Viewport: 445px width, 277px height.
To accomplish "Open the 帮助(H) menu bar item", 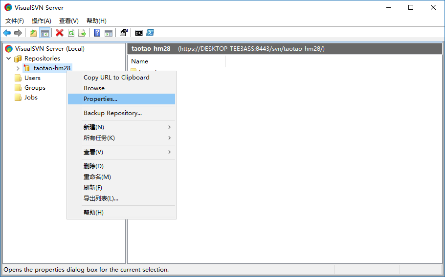I will (x=96, y=20).
